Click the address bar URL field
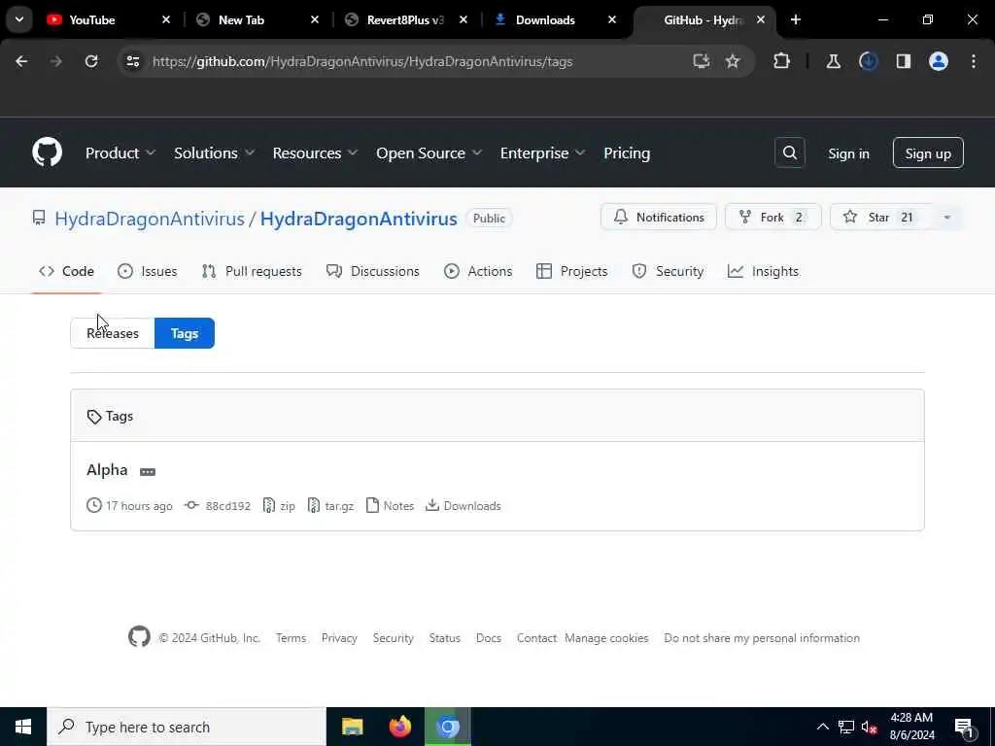This screenshot has width=995, height=746. point(363,61)
